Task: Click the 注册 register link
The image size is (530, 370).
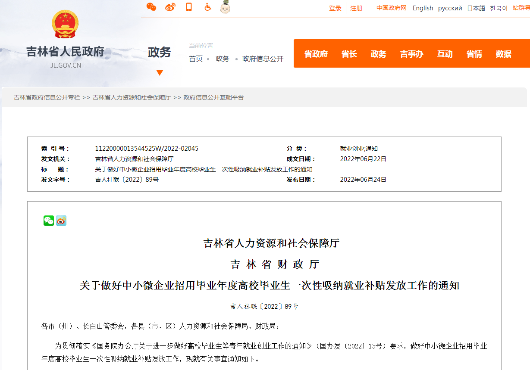Action: [x=356, y=8]
